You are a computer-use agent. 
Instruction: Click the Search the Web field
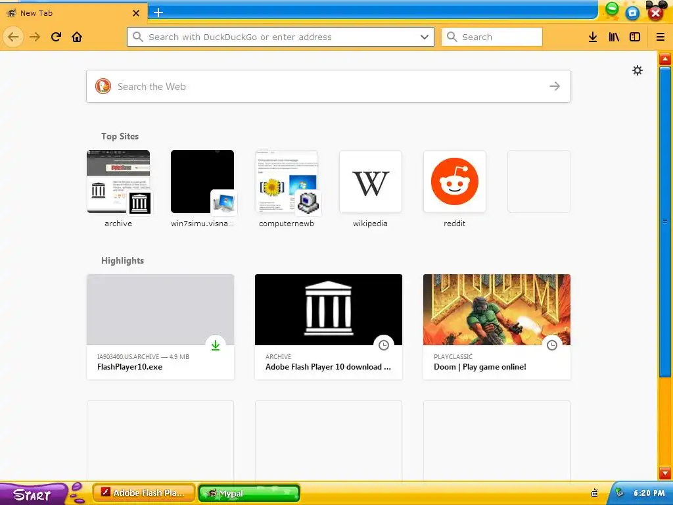[329, 86]
